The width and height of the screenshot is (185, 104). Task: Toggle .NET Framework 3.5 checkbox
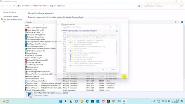[71, 40]
